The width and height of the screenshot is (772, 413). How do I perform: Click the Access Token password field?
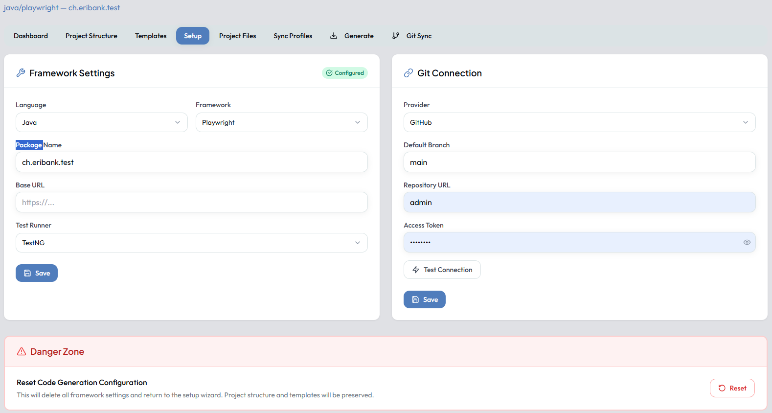point(580,242)
